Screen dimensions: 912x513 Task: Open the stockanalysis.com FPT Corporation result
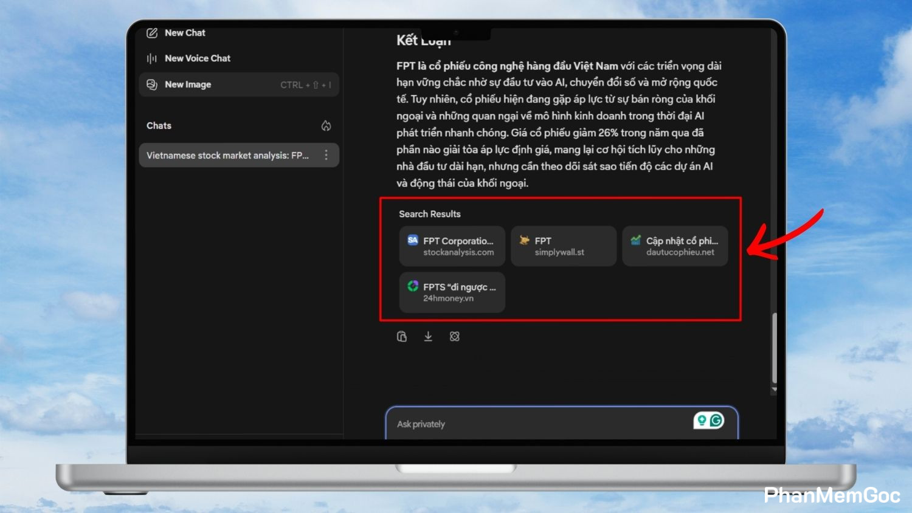tap(452, 246)
